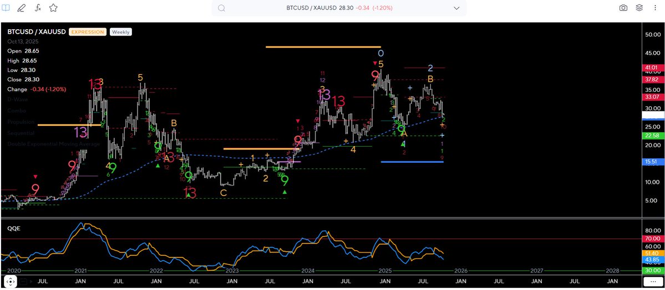This screenshot has width=665, height=290.
Task: Open the book/library panel icon
Action: (6, 8)
